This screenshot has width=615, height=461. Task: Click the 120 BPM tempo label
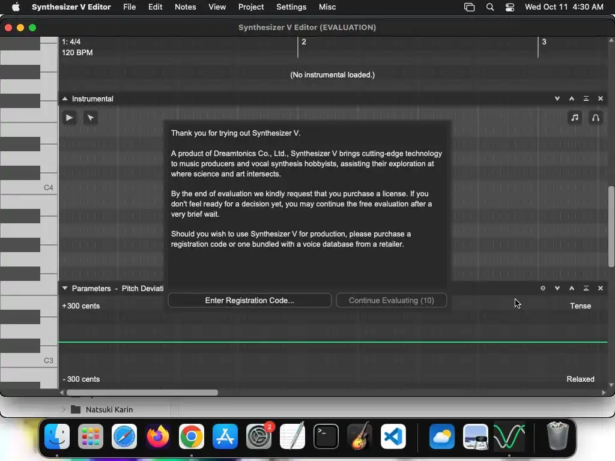point(77,53)
